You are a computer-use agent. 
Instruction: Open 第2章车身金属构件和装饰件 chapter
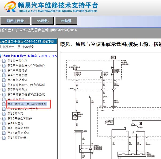click(26, 65)
